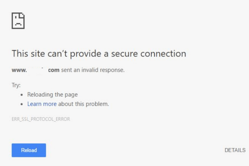Open the DETAILS section
The width and height of the screenshot is (249, 166).
click(235, 150)
